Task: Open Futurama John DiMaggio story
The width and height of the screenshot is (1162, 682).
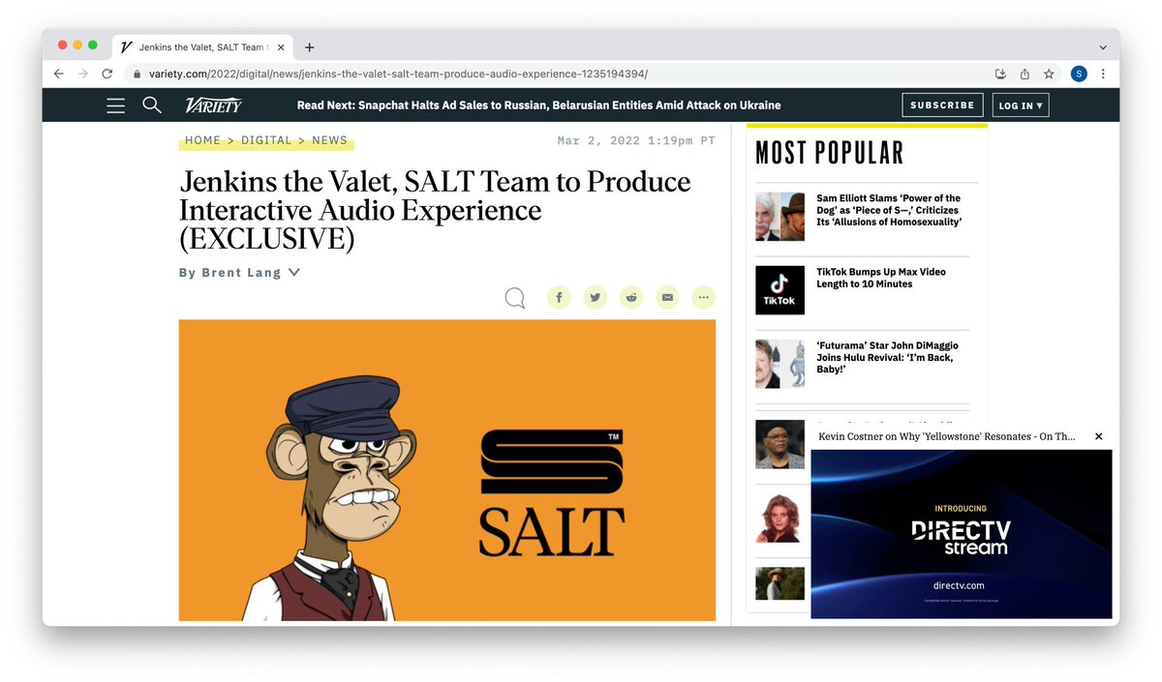Action: [x=887, y=357]
